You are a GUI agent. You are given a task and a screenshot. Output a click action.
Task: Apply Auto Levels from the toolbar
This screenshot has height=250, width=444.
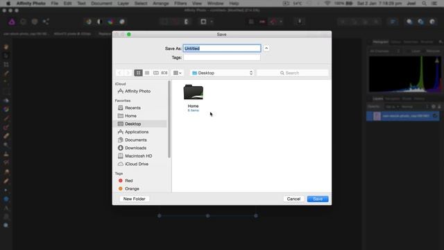coord(89,22)
